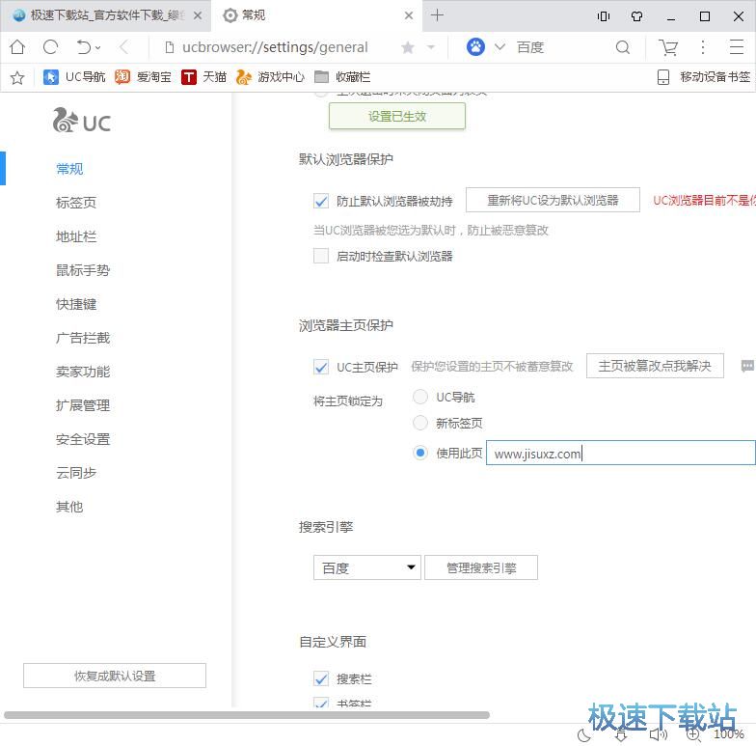Open the 其他 settings section

[x=69, y=507]
